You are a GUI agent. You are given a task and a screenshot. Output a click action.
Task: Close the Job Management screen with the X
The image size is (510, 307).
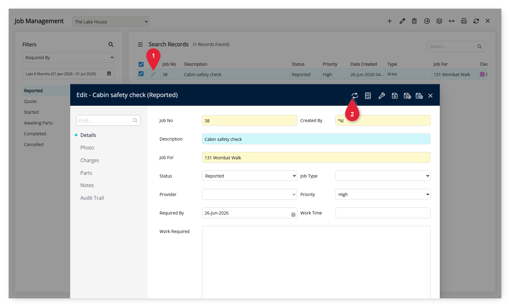tap(488, 21)
